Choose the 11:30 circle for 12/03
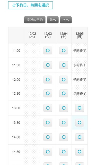Viewport: 95px width, 165px height. pyautogui.click(x=48, y=65)
